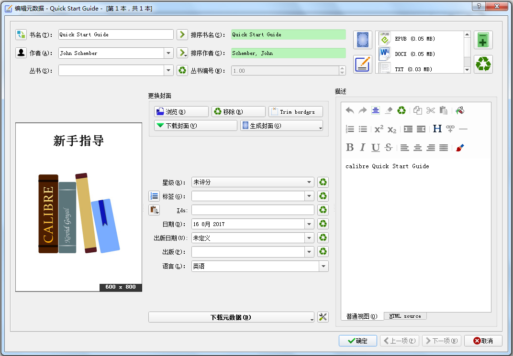513x356 pixels.
Task: Click the remove format recycle icon
Action: click(483, 64)
